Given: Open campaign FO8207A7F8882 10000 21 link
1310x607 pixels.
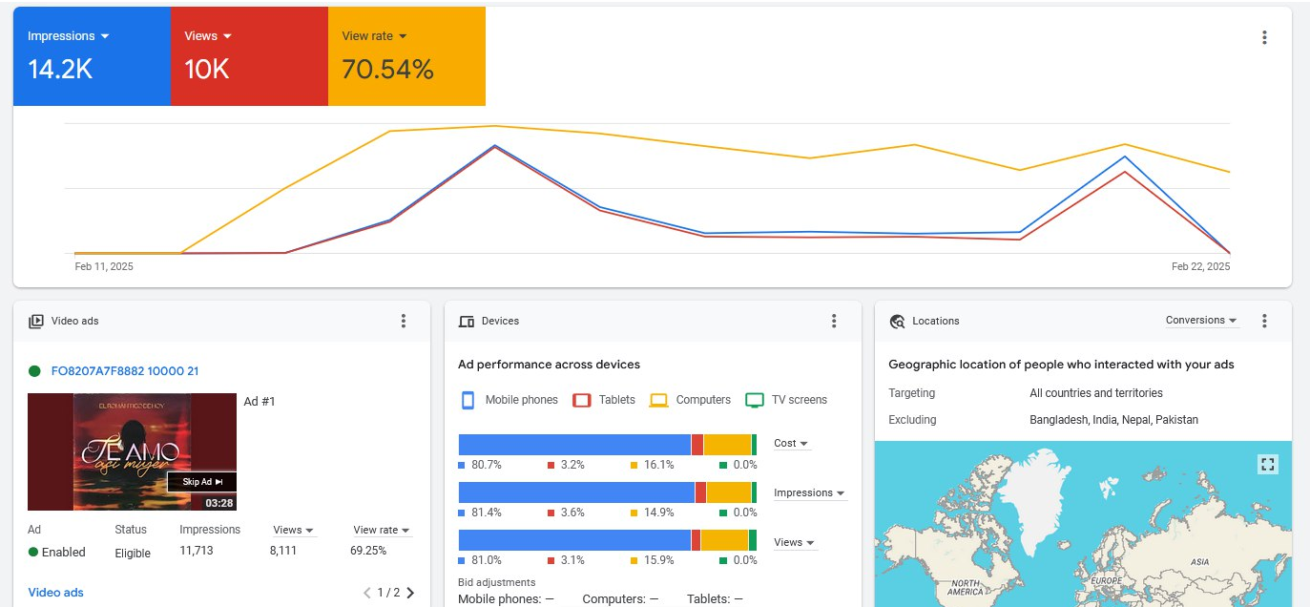Looking at the screenshot, I should click(125, 371).
